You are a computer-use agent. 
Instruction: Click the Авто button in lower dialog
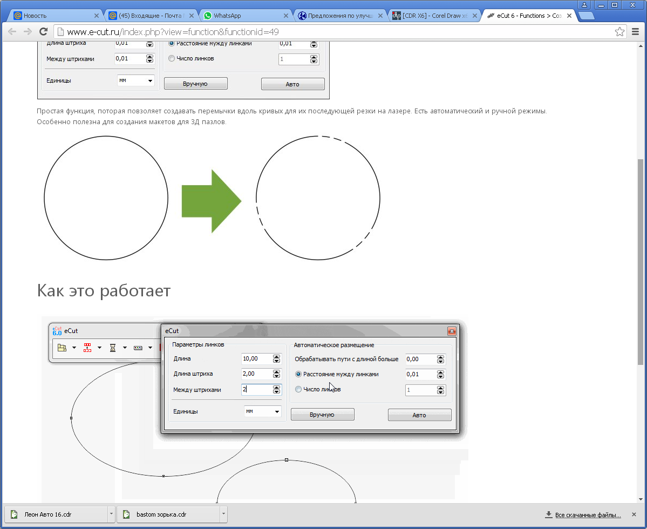[x=420, y=415]
